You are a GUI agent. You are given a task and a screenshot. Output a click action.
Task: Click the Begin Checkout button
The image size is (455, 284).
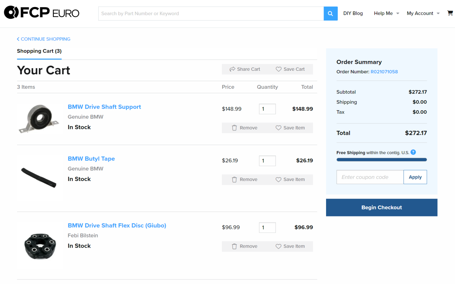382,208
